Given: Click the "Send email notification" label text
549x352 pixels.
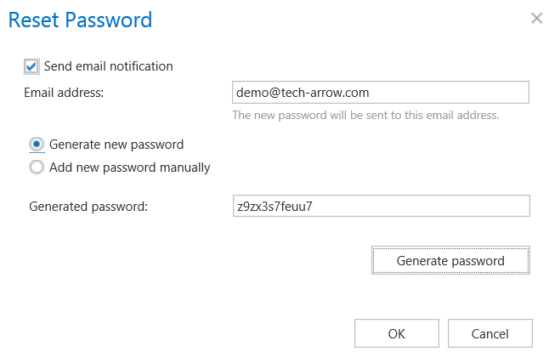Looking at the screenshot, I should [x=108, y=66].
